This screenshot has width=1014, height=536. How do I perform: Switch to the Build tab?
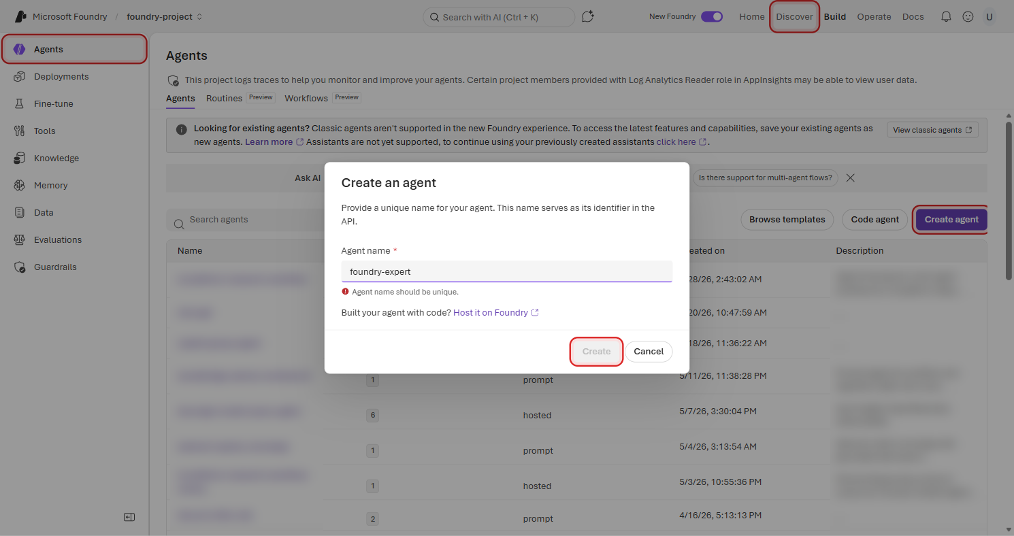point(835,16)
